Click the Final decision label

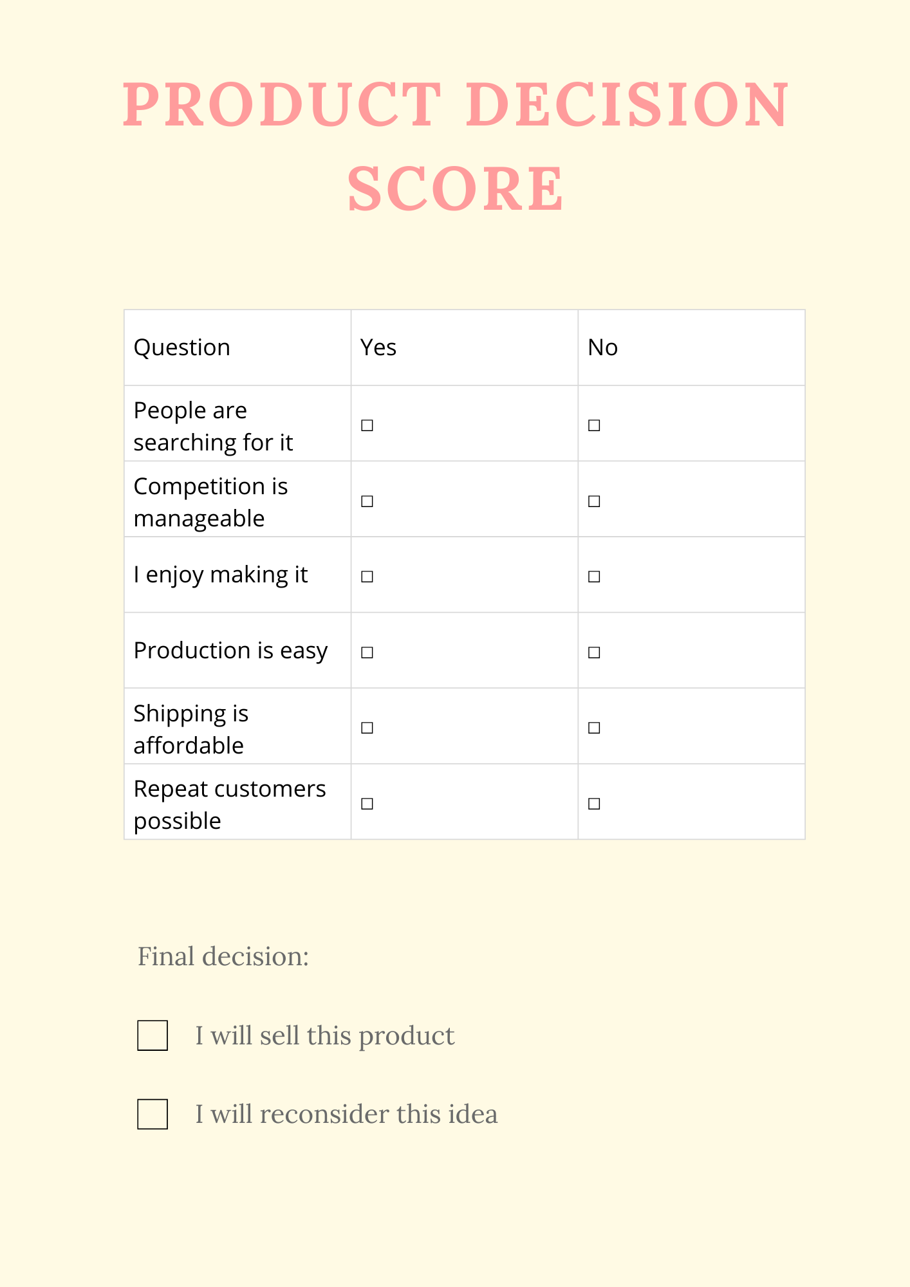223,956
